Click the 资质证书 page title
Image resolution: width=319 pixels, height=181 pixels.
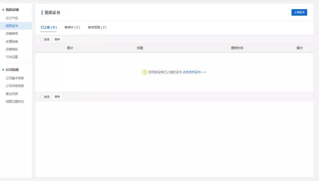click(x=52, y=13)
